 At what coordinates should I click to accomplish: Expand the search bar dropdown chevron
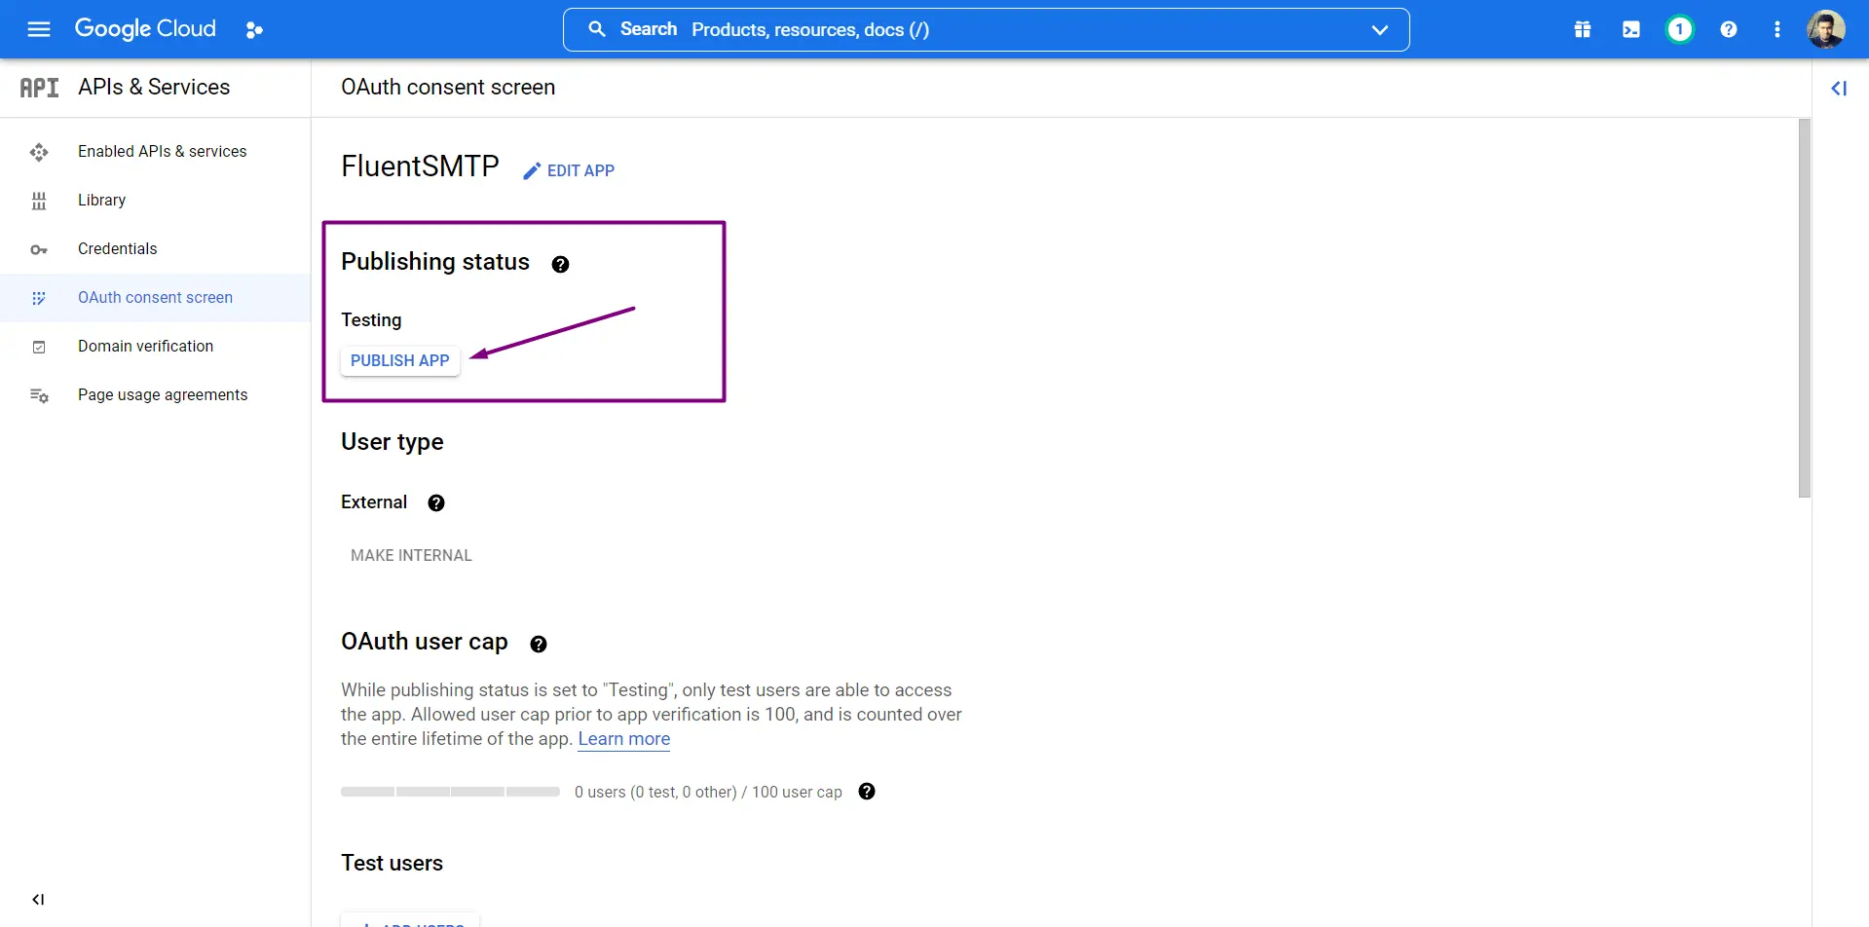[x=1379, y=30]
